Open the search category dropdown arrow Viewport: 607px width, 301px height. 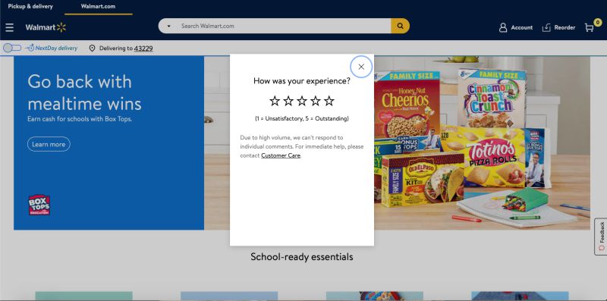click(168, 26)
